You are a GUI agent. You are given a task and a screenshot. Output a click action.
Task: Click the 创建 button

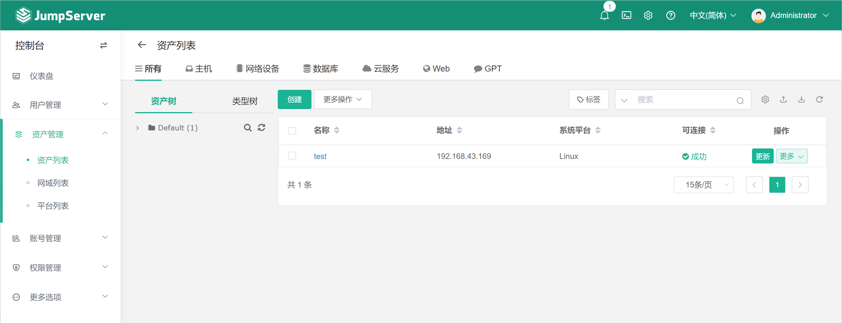[x=294, y=99]
